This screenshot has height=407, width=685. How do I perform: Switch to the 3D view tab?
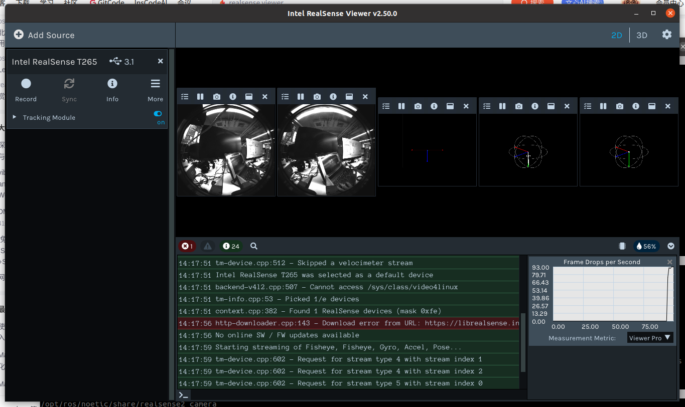(642, 35)
